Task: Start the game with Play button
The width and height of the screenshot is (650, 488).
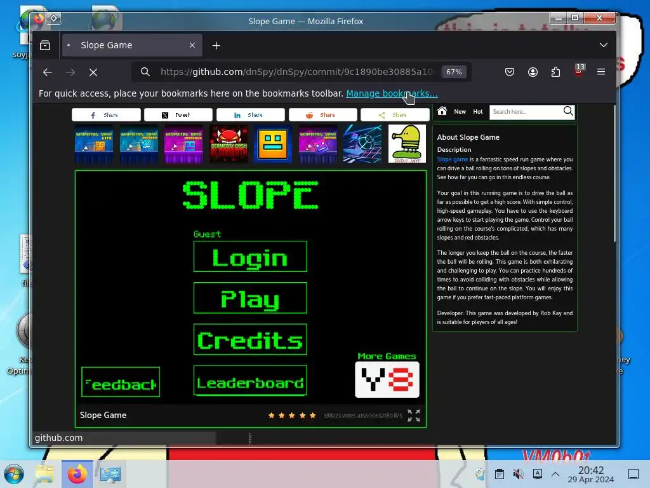Action: point(250,298)
